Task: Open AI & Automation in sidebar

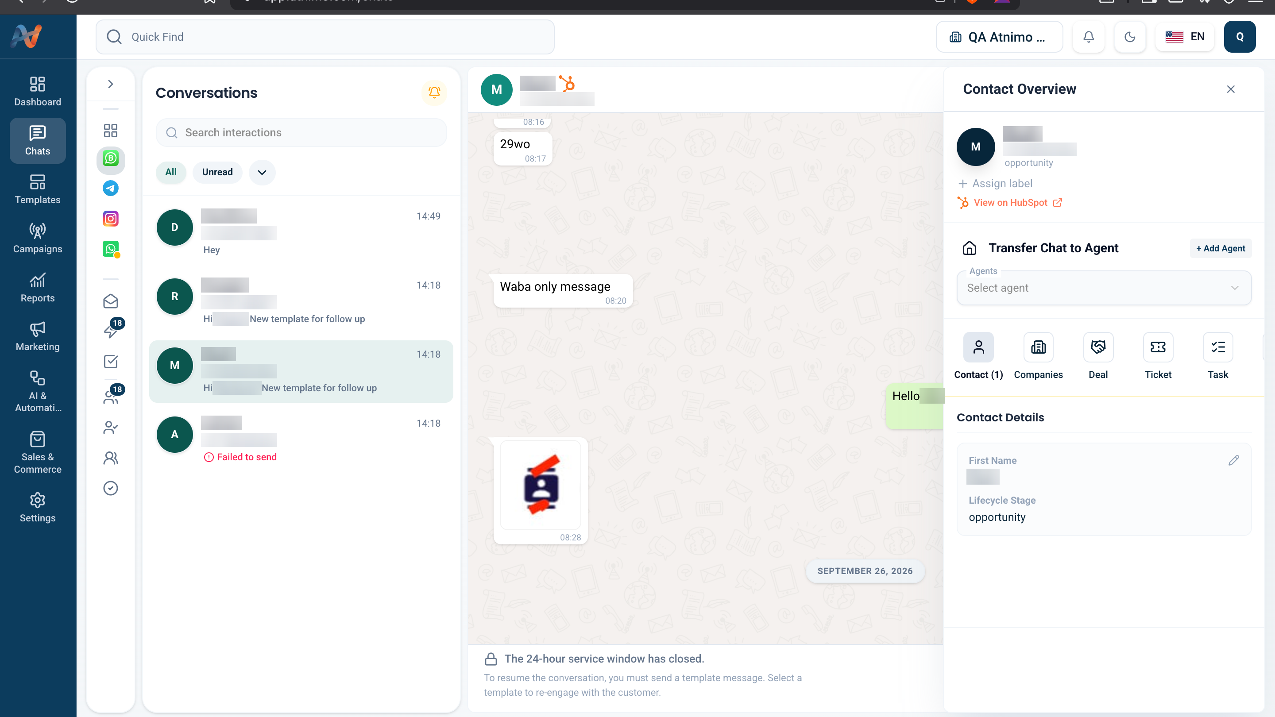Action: 38,391
